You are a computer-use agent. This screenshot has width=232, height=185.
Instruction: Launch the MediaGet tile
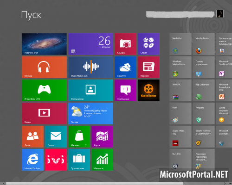[180, 44]
